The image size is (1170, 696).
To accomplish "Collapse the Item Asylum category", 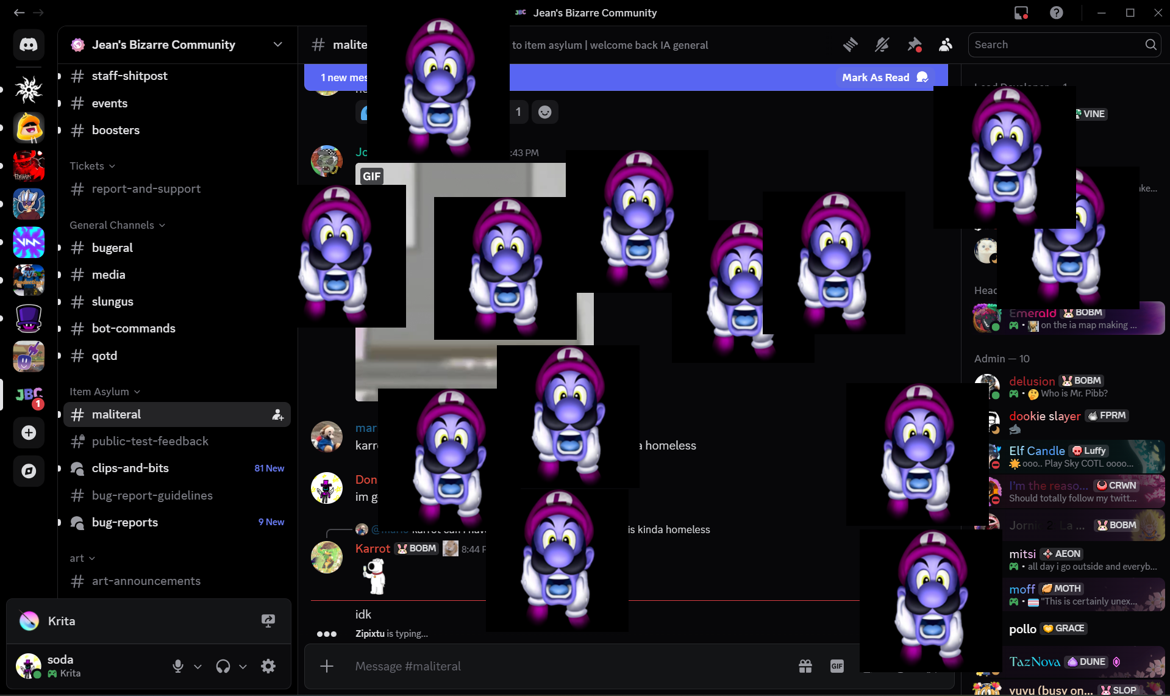I will pyautogui.click(x=105, y=392).
